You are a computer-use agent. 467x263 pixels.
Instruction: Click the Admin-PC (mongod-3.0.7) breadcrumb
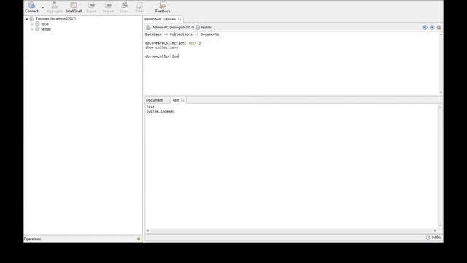(x=173, y=28)
